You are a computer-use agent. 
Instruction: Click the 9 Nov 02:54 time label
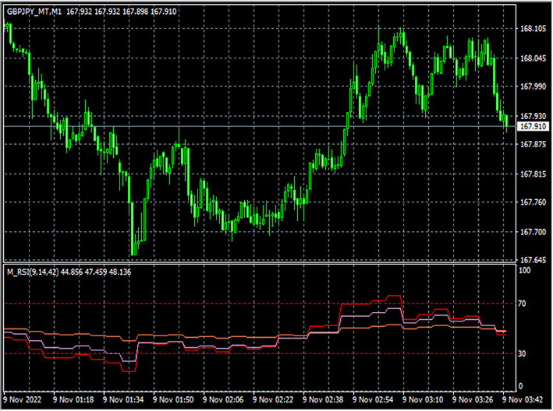tap(373, 400)
